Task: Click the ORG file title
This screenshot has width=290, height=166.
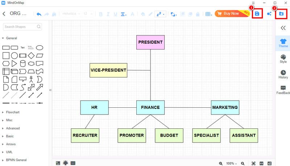Action: 18,13
